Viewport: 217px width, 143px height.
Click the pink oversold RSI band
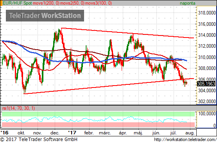(x=98, y=125)
